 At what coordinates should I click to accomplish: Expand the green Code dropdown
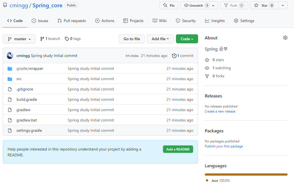pyautogui.click(x=187, y=39)
